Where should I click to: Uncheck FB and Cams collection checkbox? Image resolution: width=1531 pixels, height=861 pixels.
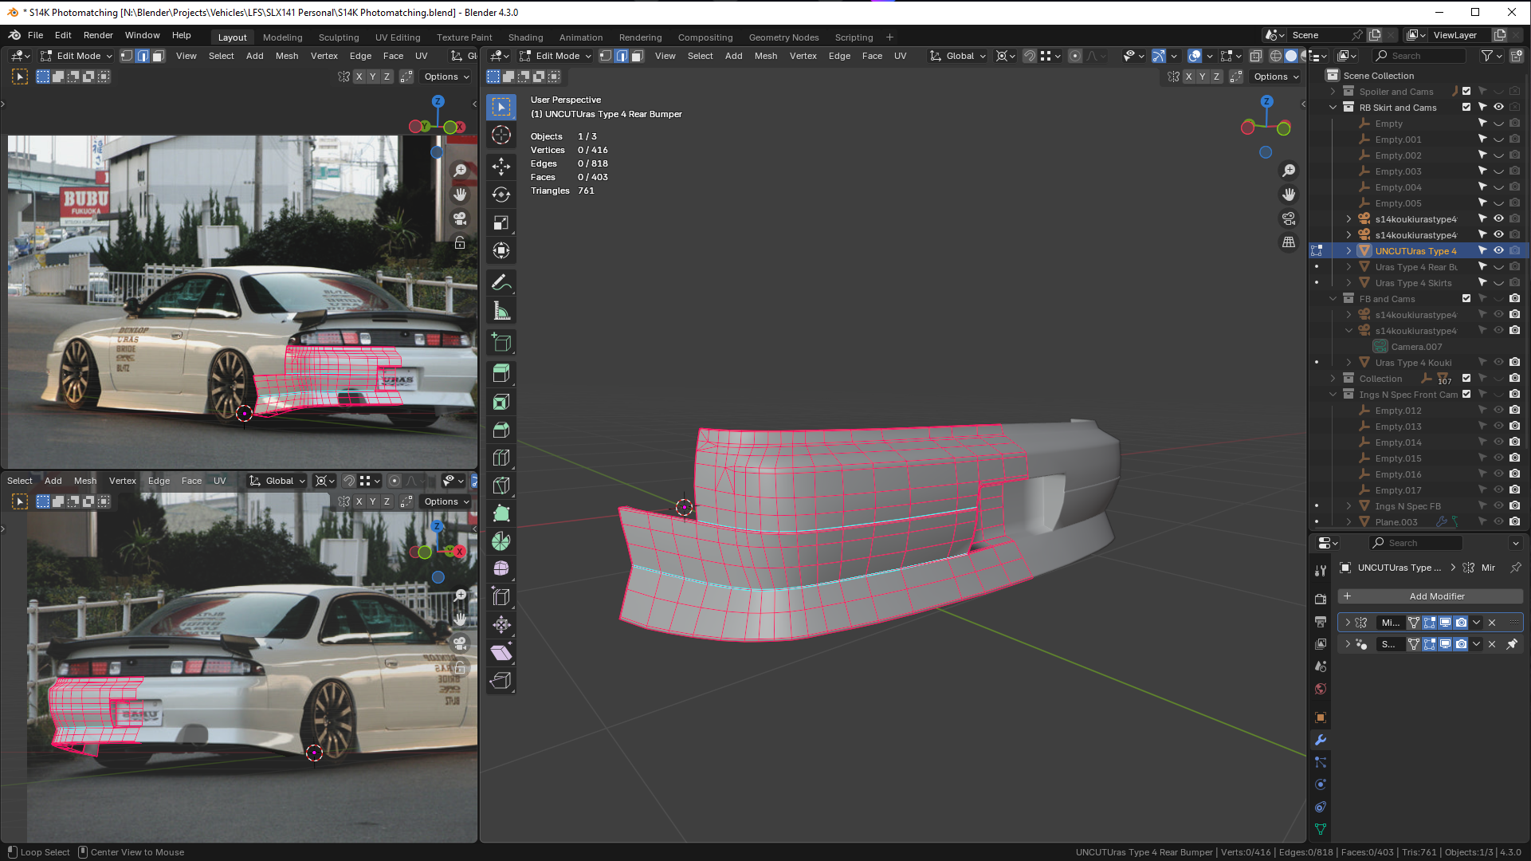(x=1466, y=298)
